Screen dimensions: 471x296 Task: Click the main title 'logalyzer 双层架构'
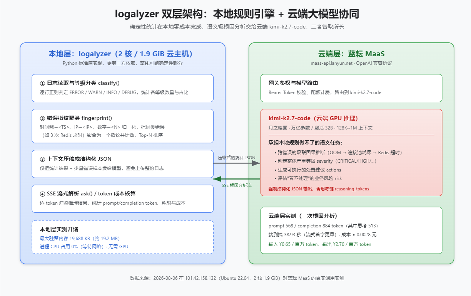point(237,14)
